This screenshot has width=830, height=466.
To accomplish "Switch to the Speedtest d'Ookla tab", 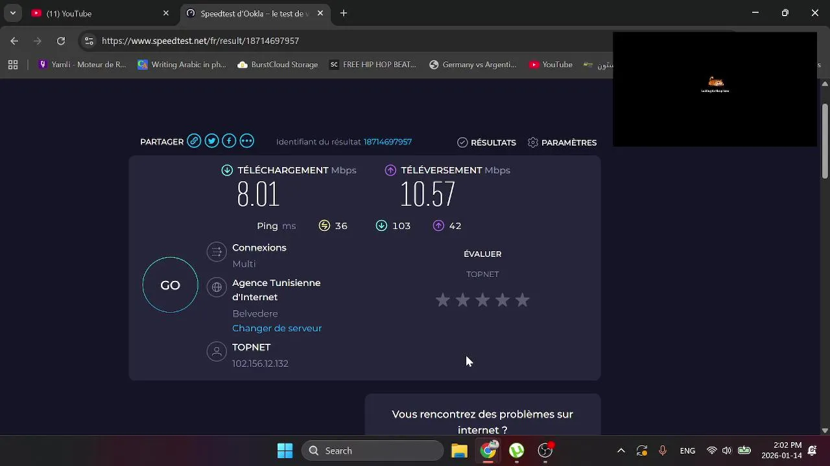I will [254, 13].
